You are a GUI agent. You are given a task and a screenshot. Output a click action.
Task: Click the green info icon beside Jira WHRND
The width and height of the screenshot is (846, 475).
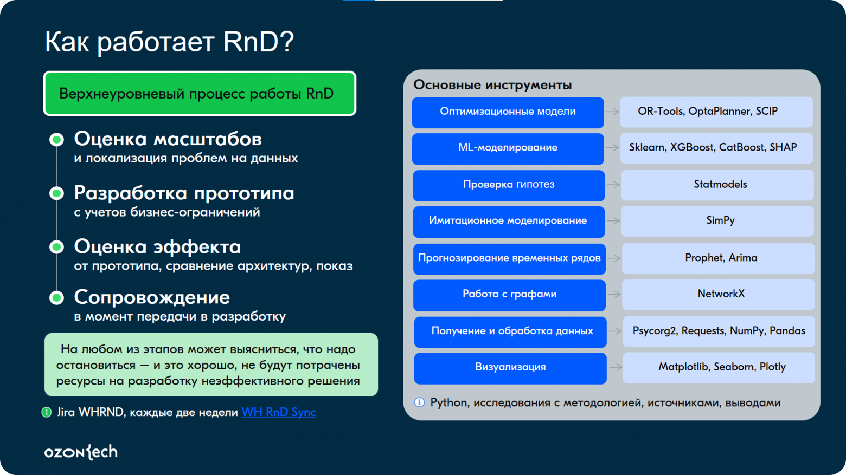(x=47, y=412)
